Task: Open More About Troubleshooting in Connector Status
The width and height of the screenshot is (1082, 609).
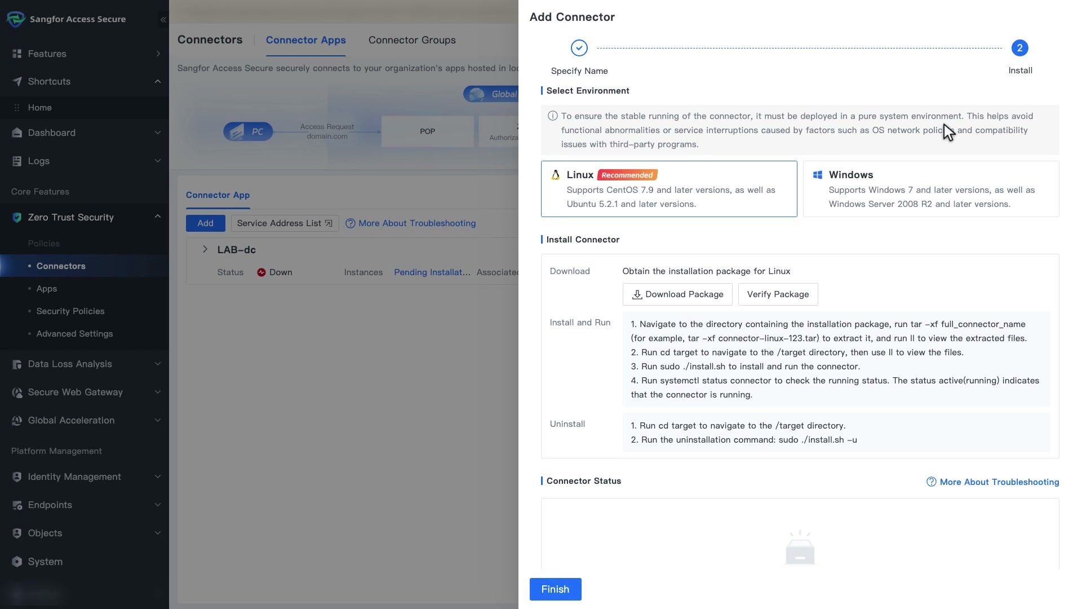Action: click(x=993, y=482)
